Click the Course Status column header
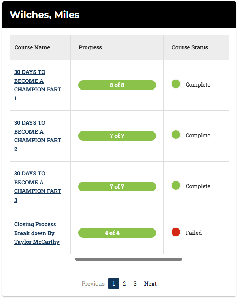Image resolution: width=239 pixels, height=299 pixels. 190,47
